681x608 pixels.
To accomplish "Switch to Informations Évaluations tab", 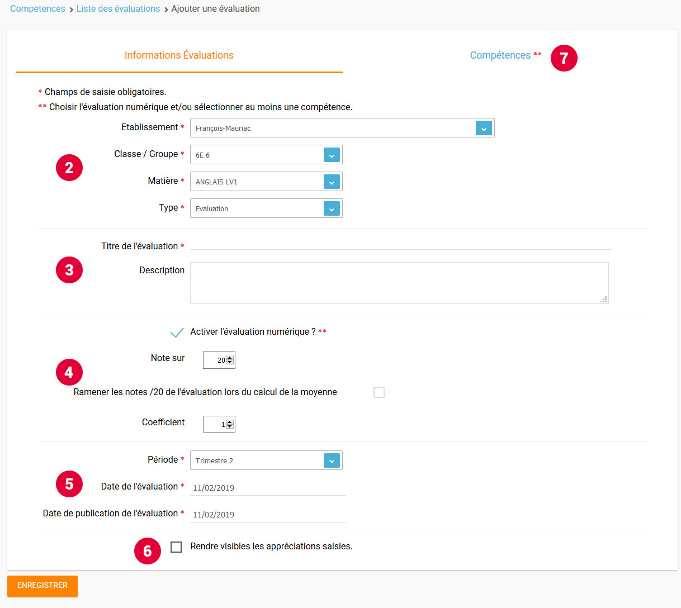I will pos(179,55).
